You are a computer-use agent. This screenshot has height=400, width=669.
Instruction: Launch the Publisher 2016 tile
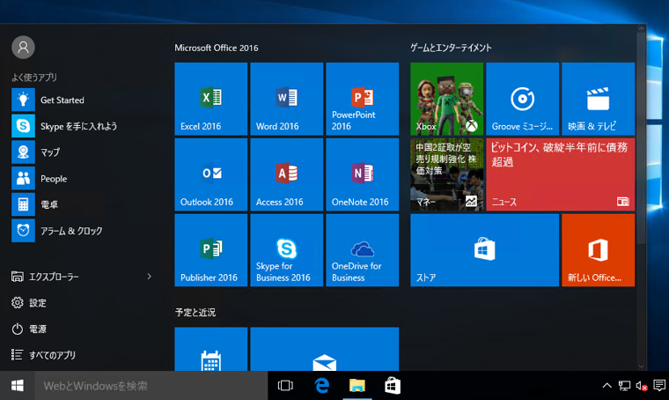click(210, 250)
